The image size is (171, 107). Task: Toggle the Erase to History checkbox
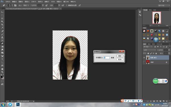(66, 5)
